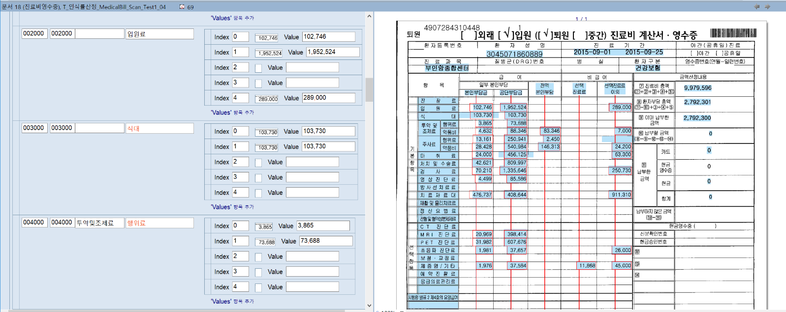Click the document title 문서 18 (진료비영수증)
The image size is (786, 312).
coord(31,7)
